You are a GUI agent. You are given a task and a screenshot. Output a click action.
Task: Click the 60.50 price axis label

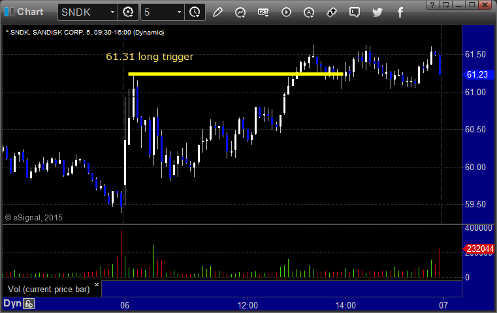[x=475, y=130]
